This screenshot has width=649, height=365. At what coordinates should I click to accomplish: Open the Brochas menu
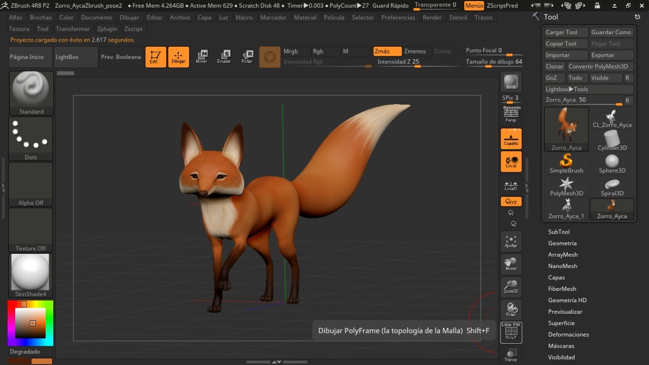[x=41, y=17]
